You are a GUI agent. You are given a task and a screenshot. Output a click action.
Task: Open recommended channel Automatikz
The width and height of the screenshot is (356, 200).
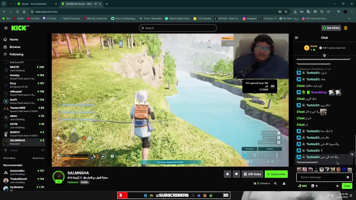point(24,172)
